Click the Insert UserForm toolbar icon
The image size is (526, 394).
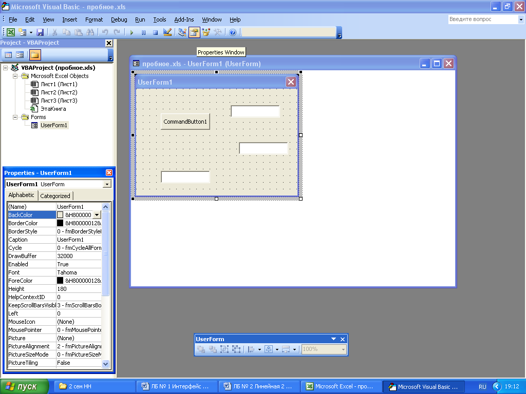coord(23,32)
